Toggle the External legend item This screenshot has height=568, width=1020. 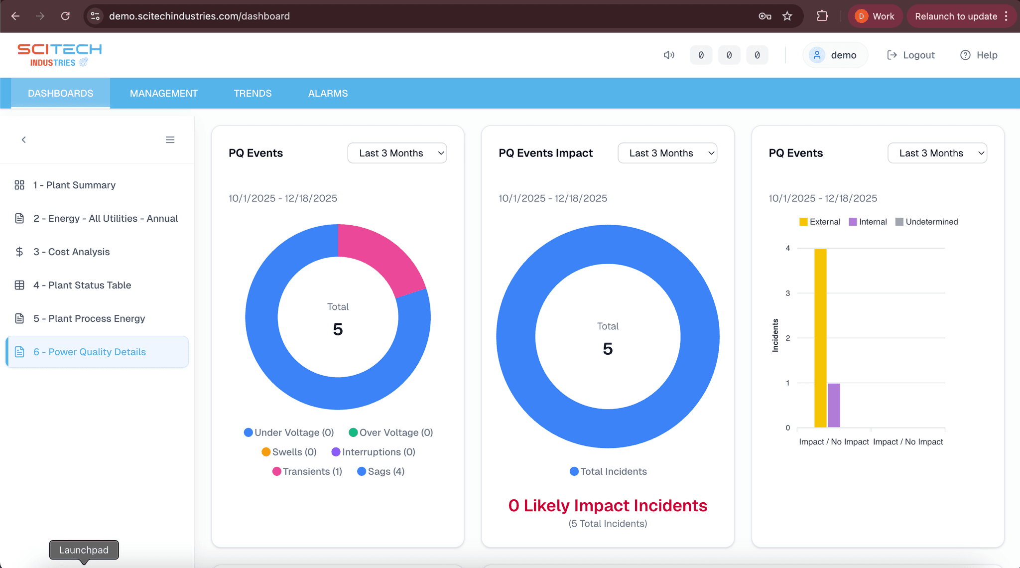[803, 221]
